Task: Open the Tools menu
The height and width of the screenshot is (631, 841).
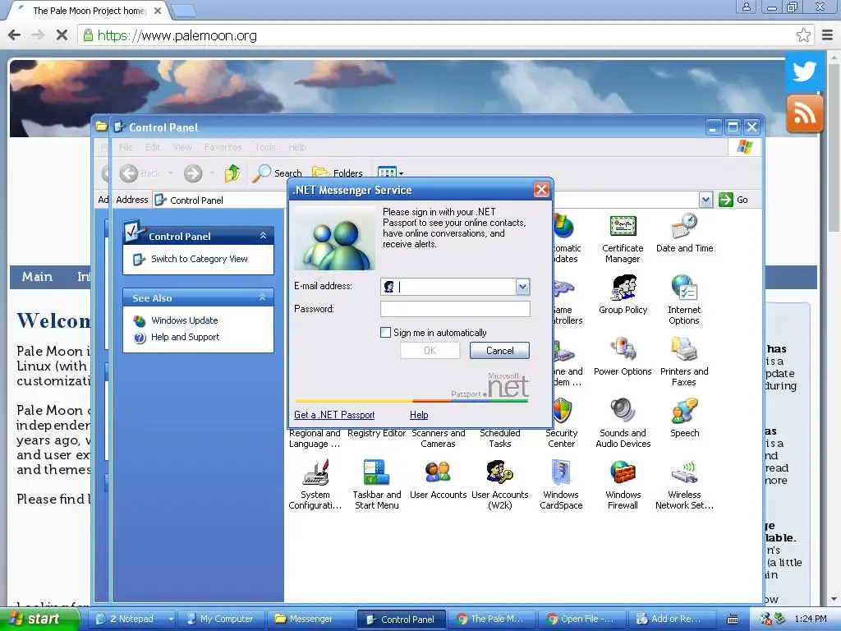Action: pyautogui.click(x=265, y=147)
